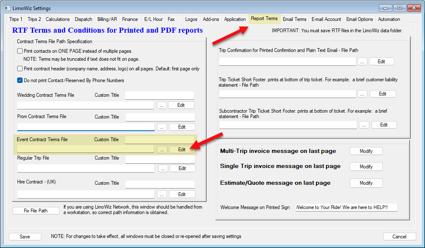
Task: Click the Fix File Path button
Action: pos(36,211)
